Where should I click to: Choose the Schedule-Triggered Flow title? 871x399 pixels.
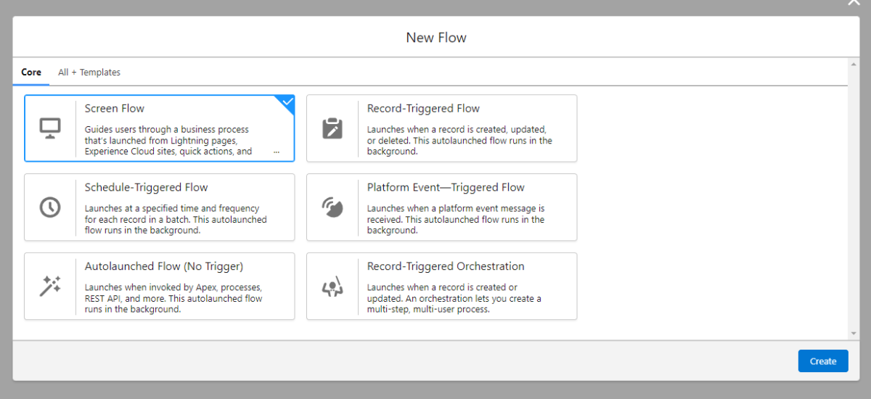tap(146, 188)
